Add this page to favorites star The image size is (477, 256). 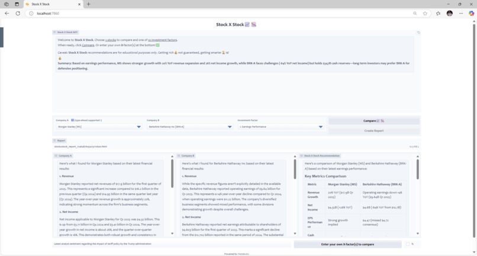tap(425, 14)
